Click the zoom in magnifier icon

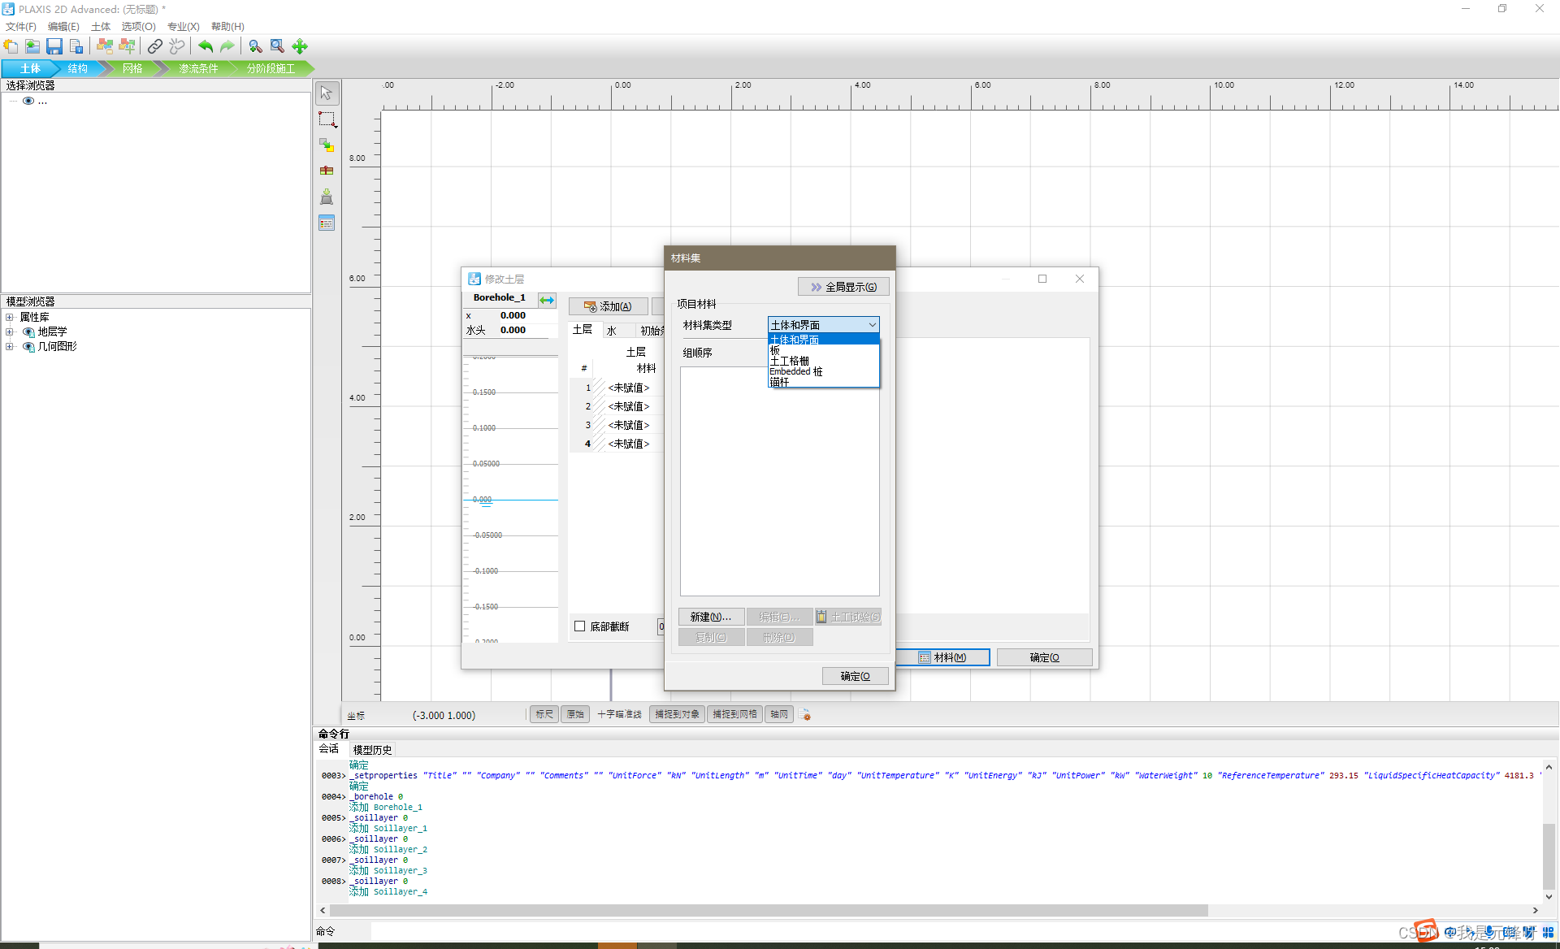[255, 46]
